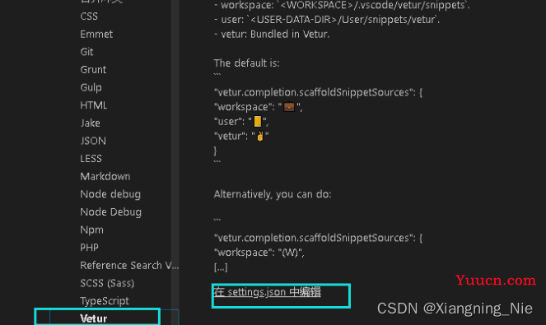Open TypeScript settings category
This screenshot has height=325, width=546.
(105, 300)
